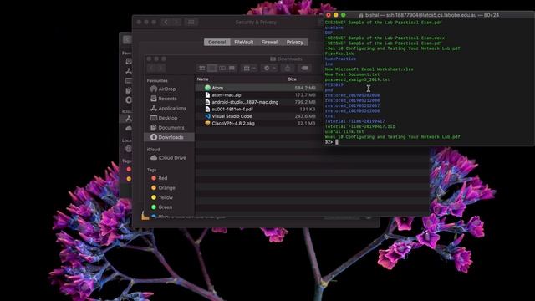Click the yellow minimize button of terminal
Image resolution: width=535 pixels, height=301 pixels.
(336, 15)
